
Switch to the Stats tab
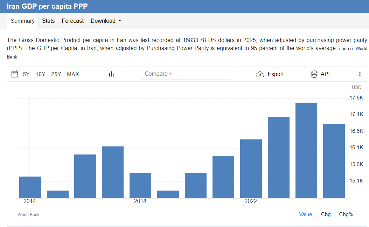coord(48,21)
